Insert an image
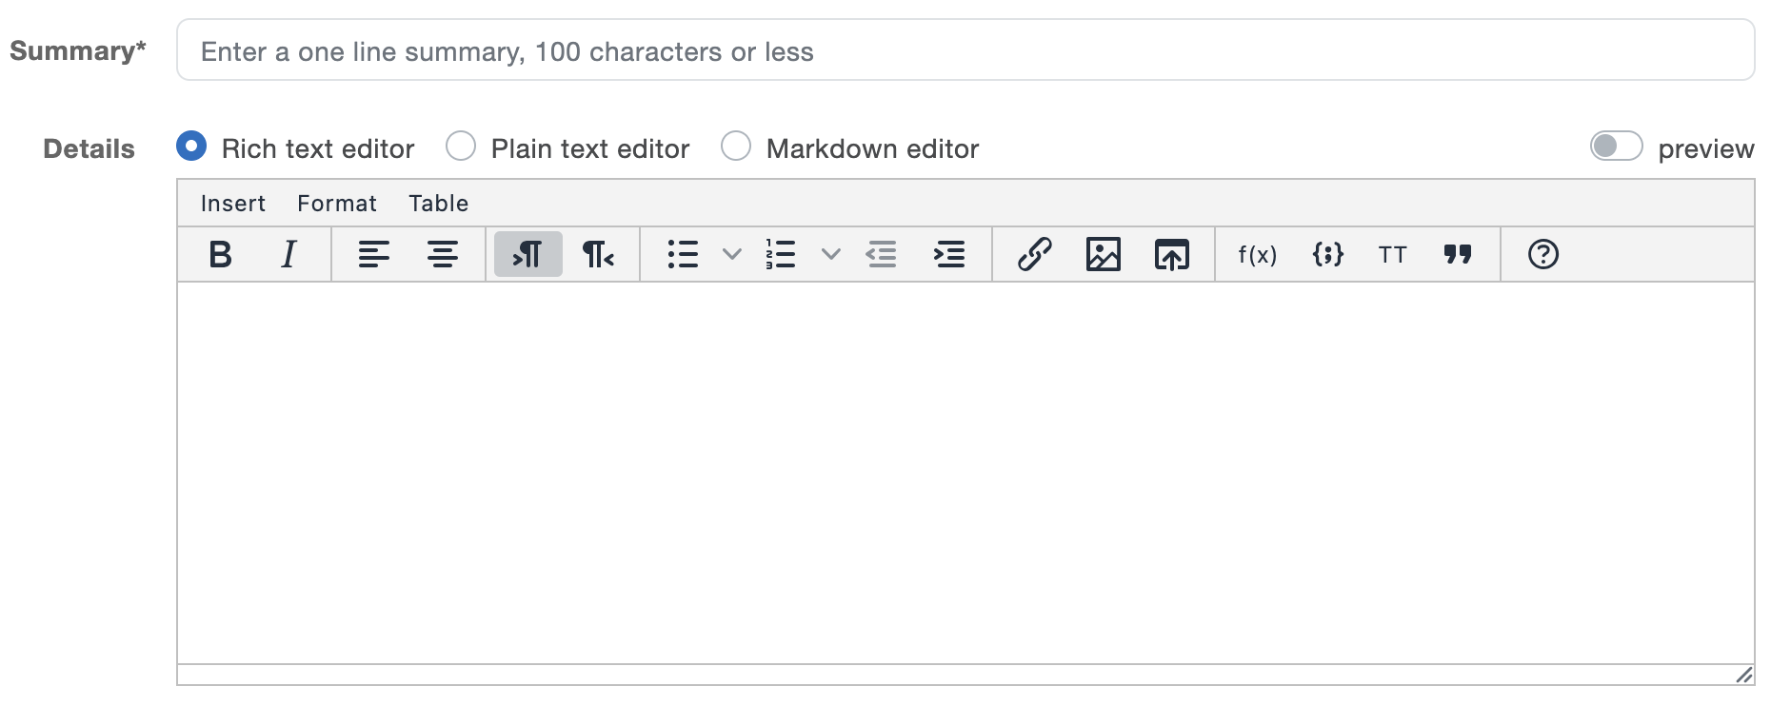 pos(1104,254)
